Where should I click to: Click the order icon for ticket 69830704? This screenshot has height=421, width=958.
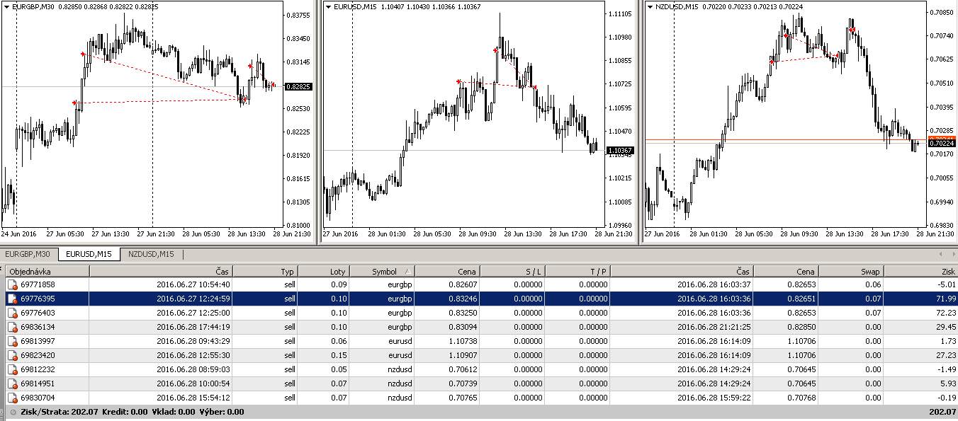coord(12,398)
